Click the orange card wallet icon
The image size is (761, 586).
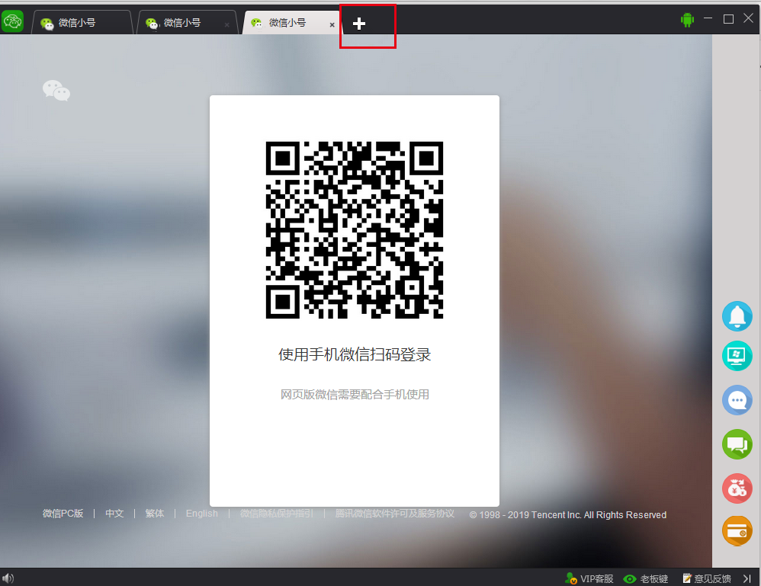tap(737, 530)
